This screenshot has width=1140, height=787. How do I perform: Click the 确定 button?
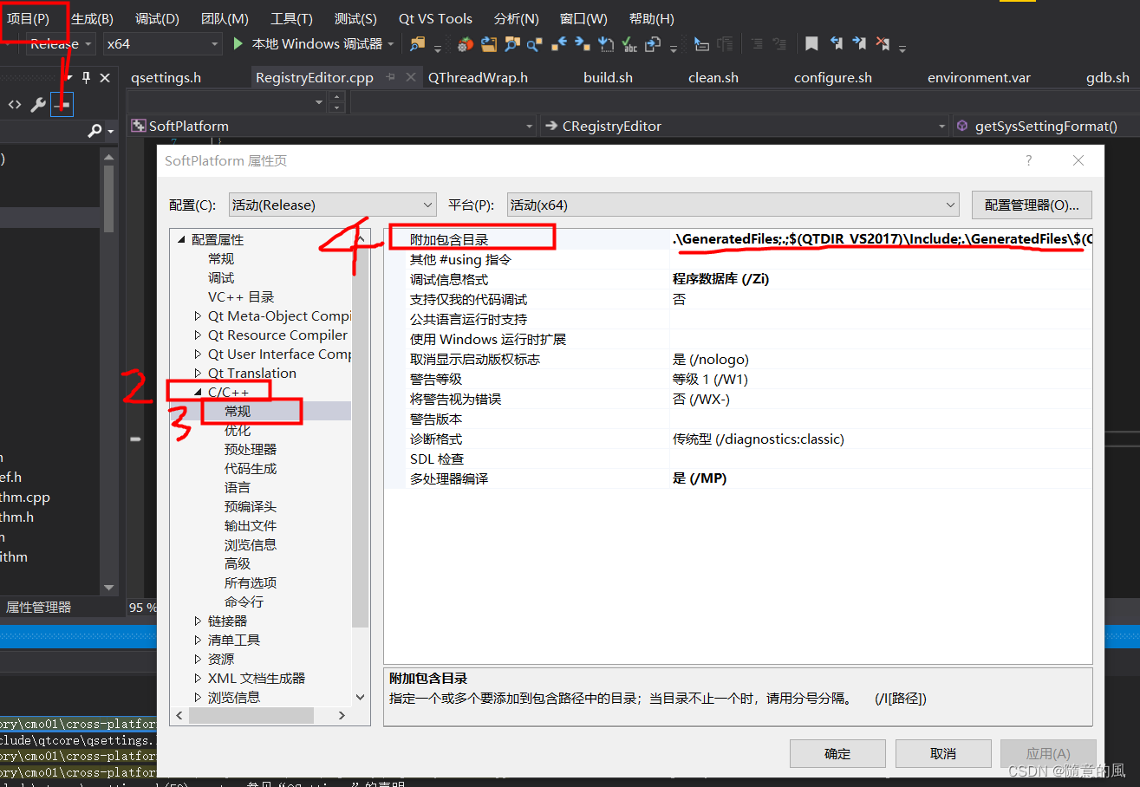[837, 753]
